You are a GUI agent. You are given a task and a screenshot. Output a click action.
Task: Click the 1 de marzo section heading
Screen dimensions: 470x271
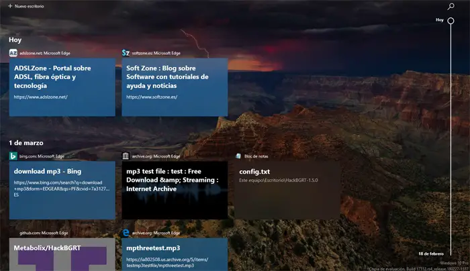26,143
